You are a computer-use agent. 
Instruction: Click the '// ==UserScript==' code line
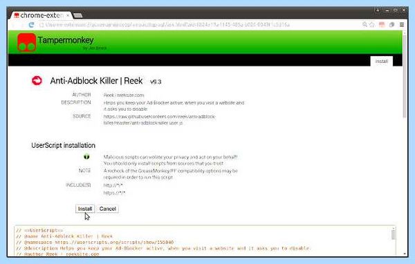39,230
